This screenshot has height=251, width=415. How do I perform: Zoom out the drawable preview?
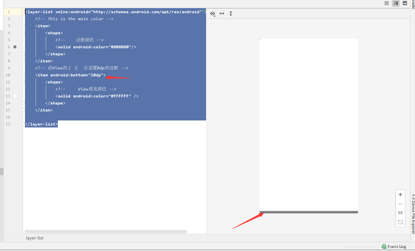pos(400,204)
